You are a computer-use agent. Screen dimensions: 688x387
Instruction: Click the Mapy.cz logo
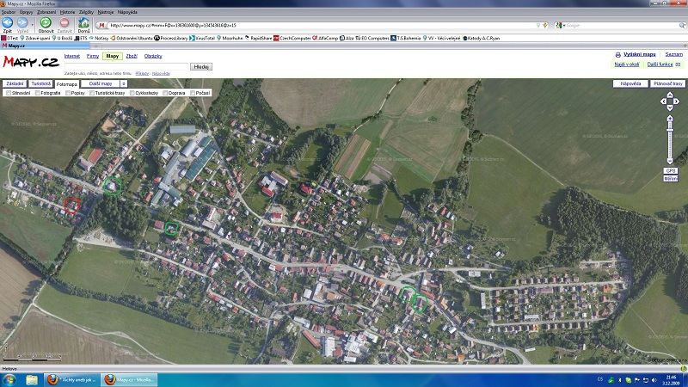tap(31, 61)
